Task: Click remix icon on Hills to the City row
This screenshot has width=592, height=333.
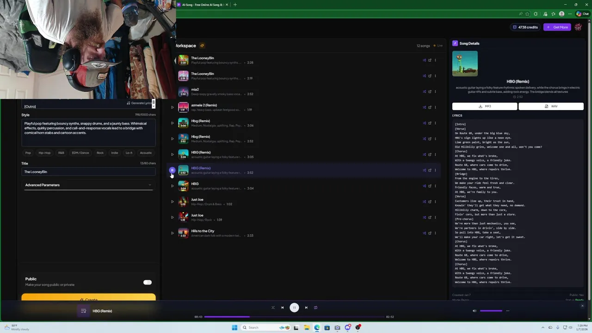Action: [424, 233]
